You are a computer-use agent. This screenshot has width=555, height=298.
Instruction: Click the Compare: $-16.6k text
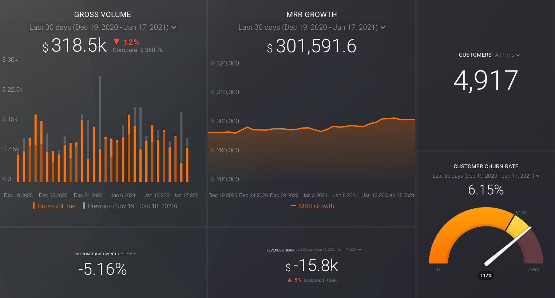(x=320, y=280)
